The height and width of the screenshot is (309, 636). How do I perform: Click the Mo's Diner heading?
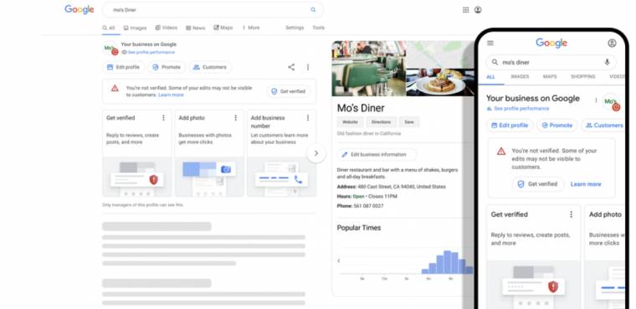pos(361,108)
